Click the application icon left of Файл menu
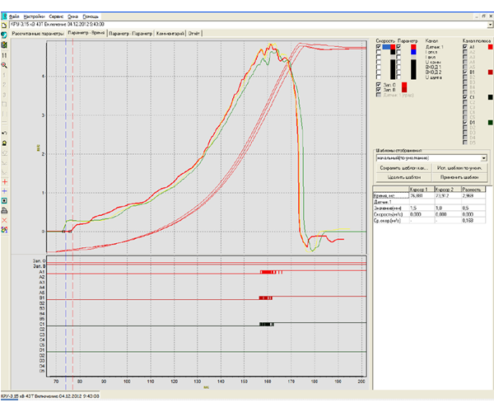The width and height of the screenshot is (494, 412). coord(4,16)
